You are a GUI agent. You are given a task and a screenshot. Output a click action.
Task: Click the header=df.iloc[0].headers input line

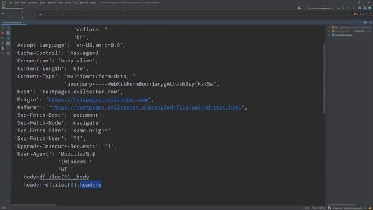click(x=62, y=185)
